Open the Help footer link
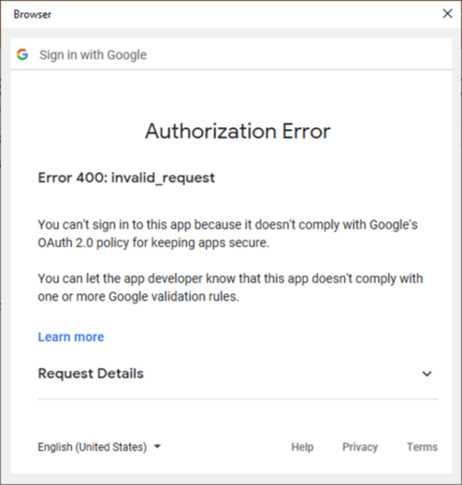Image resolution: width=462 pixels, height=485 pixels. 302,447
